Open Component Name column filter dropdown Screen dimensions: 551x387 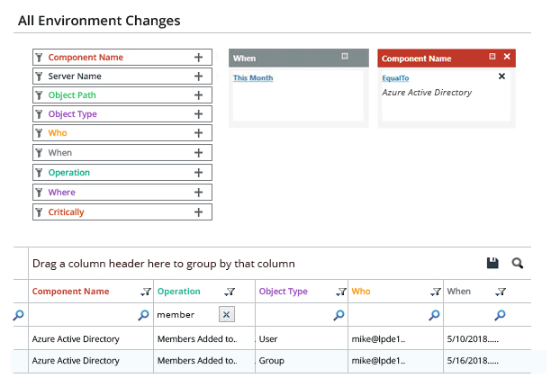[x=146, y=292]
